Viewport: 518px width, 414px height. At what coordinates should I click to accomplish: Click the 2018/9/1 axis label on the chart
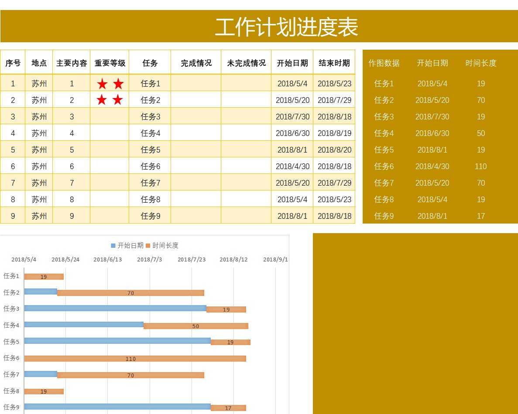pyautogui.click(x=276, y=259)
